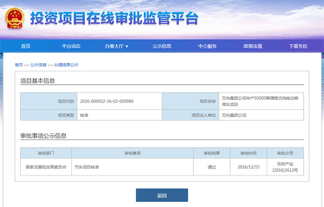Select the 核准 project type value
This screenshot has width=324, height=207.
pyautogui.click(x=84, y=115)
